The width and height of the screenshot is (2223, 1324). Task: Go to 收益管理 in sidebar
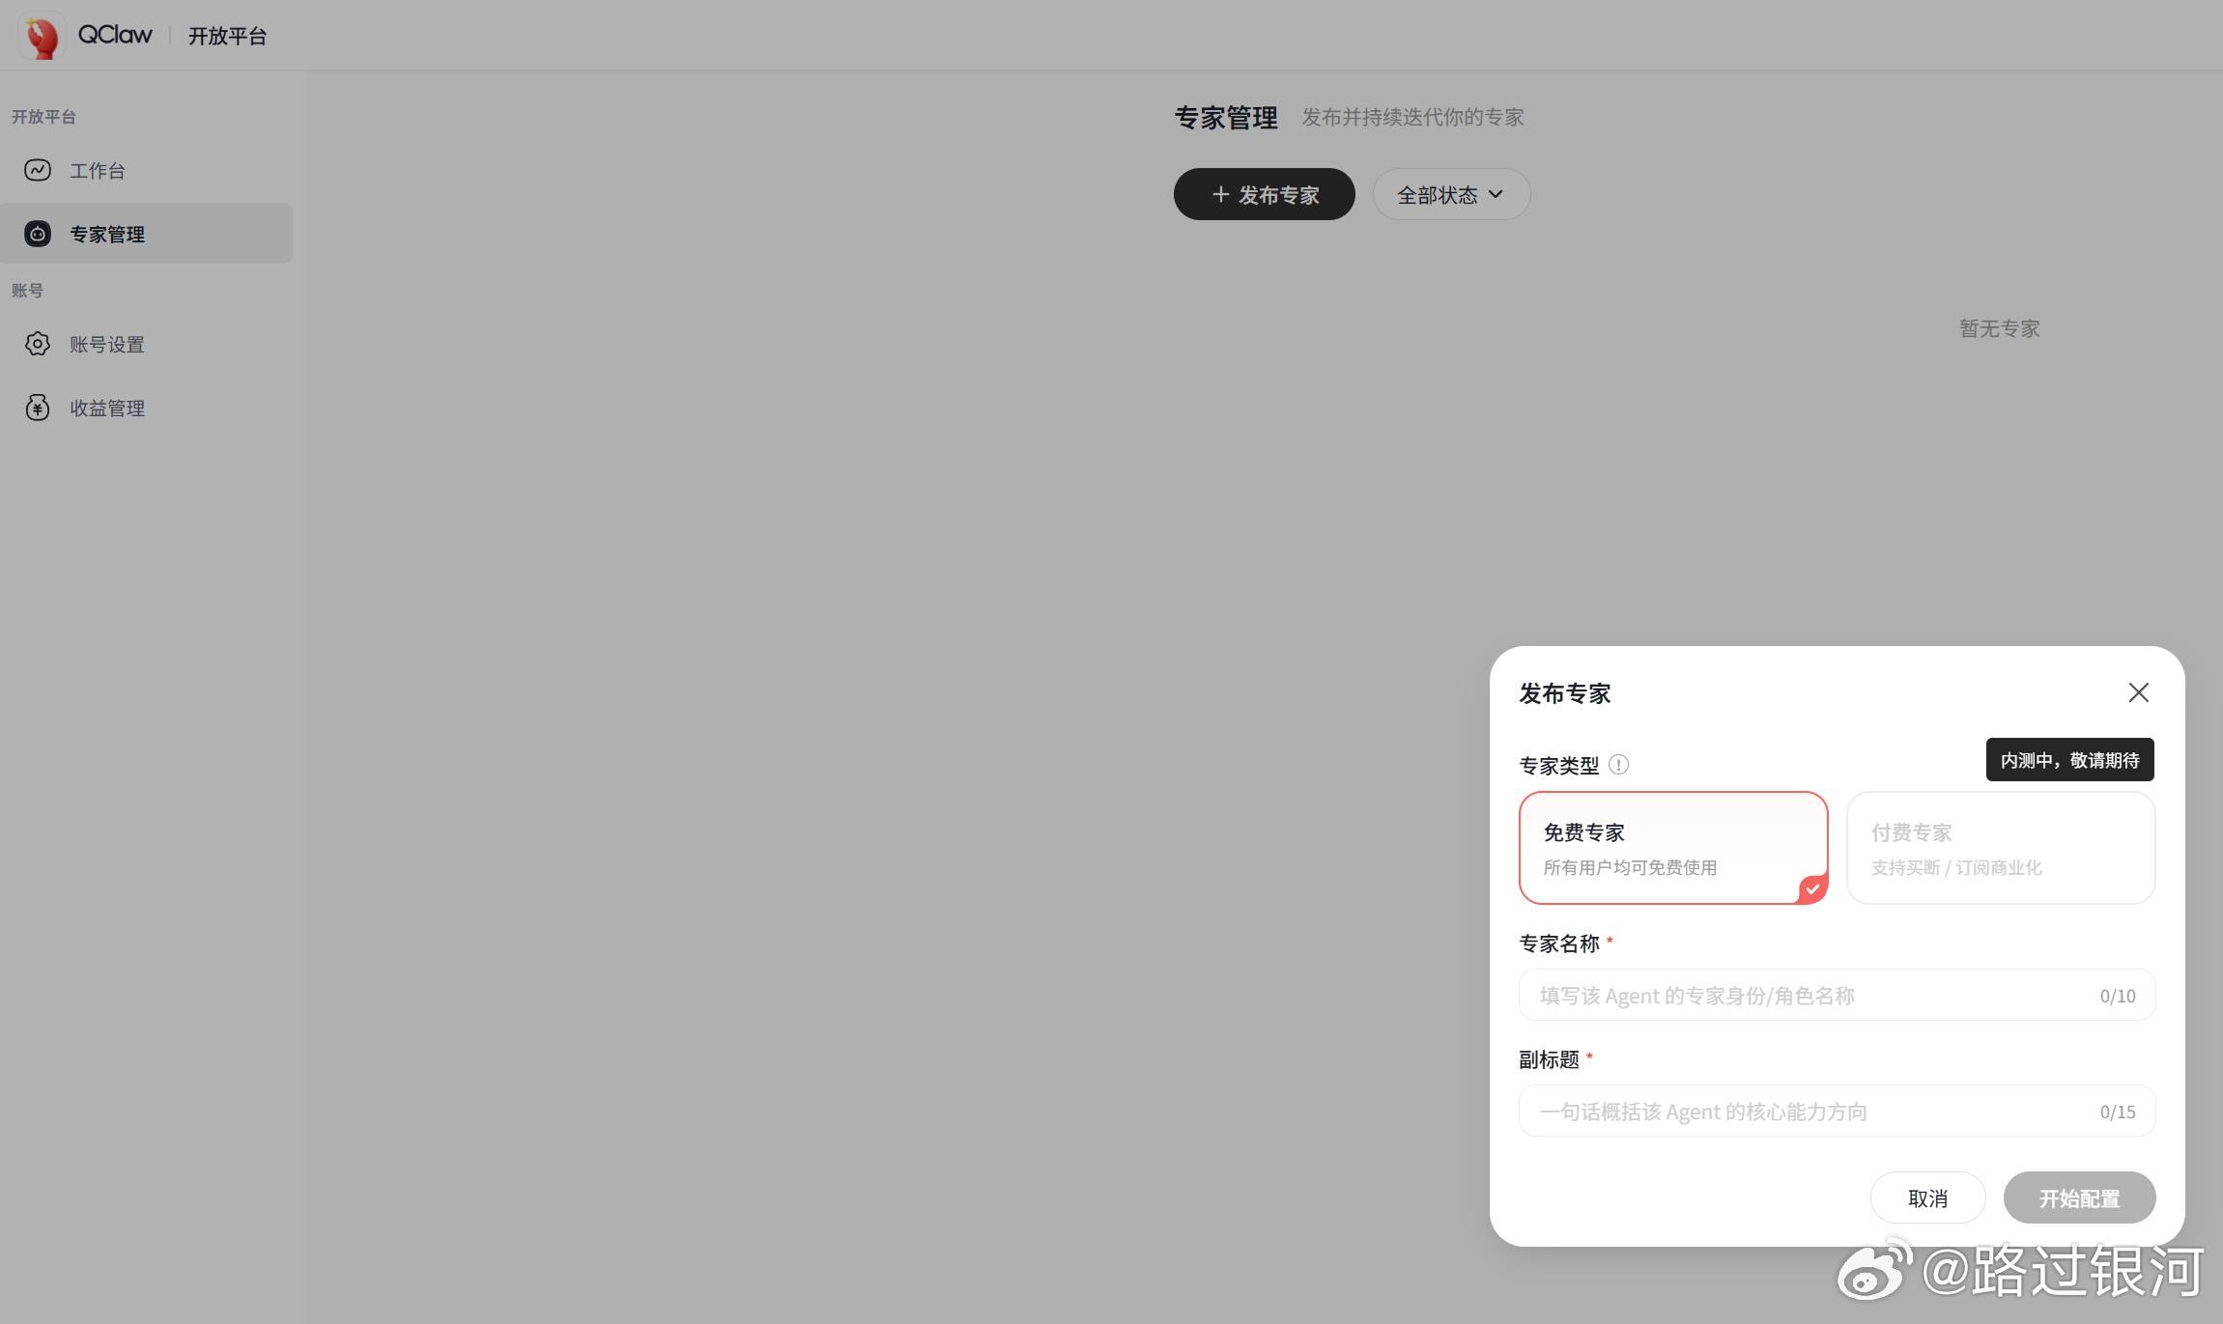[x=147, y=408]
